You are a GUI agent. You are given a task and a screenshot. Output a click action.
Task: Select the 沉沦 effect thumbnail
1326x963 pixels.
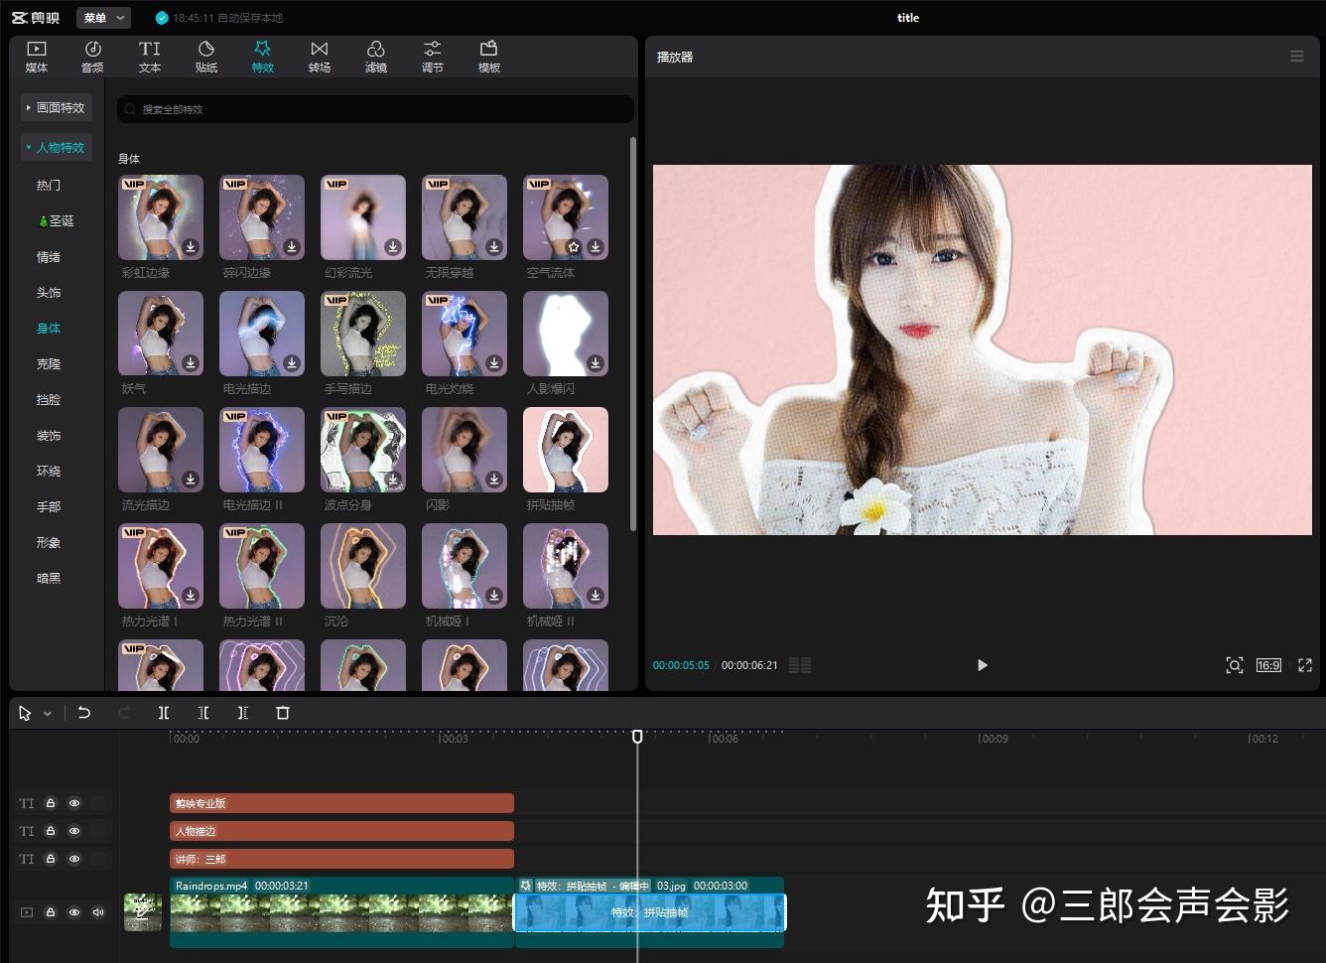[363, 566]
